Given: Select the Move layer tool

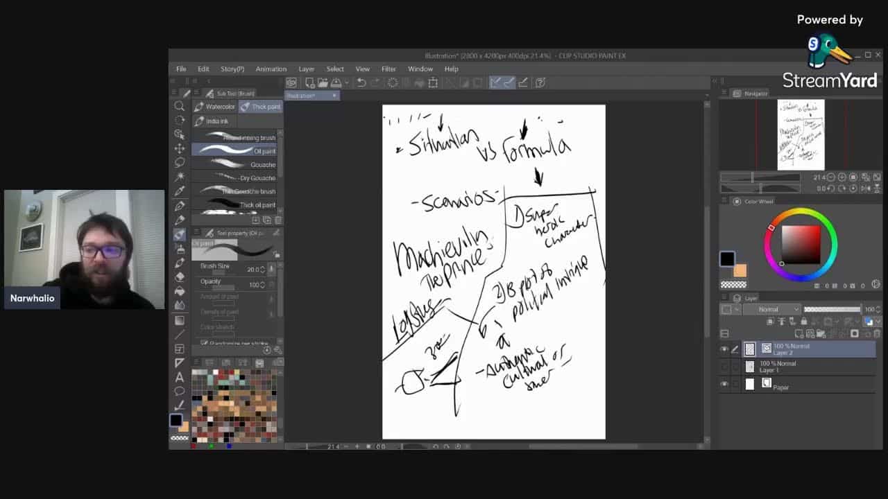Looking at the screenshot, I should point(180,148).
